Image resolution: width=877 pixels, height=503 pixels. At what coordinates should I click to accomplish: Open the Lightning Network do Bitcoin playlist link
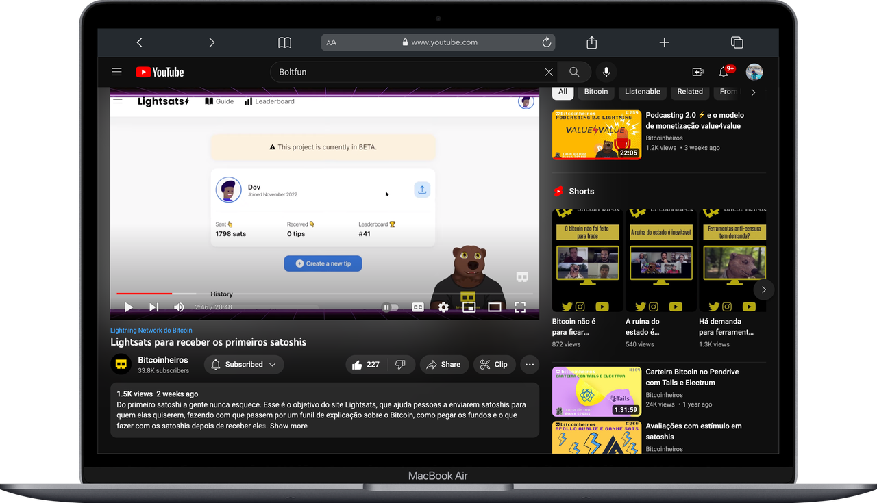151,330
